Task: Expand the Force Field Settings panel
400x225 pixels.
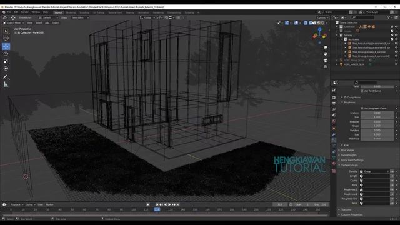Action: (351, 160)
